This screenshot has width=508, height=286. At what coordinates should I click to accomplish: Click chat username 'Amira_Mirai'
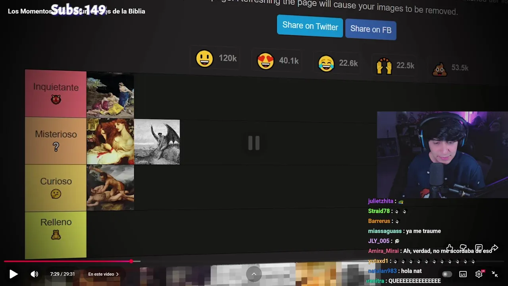click(383, 251)
